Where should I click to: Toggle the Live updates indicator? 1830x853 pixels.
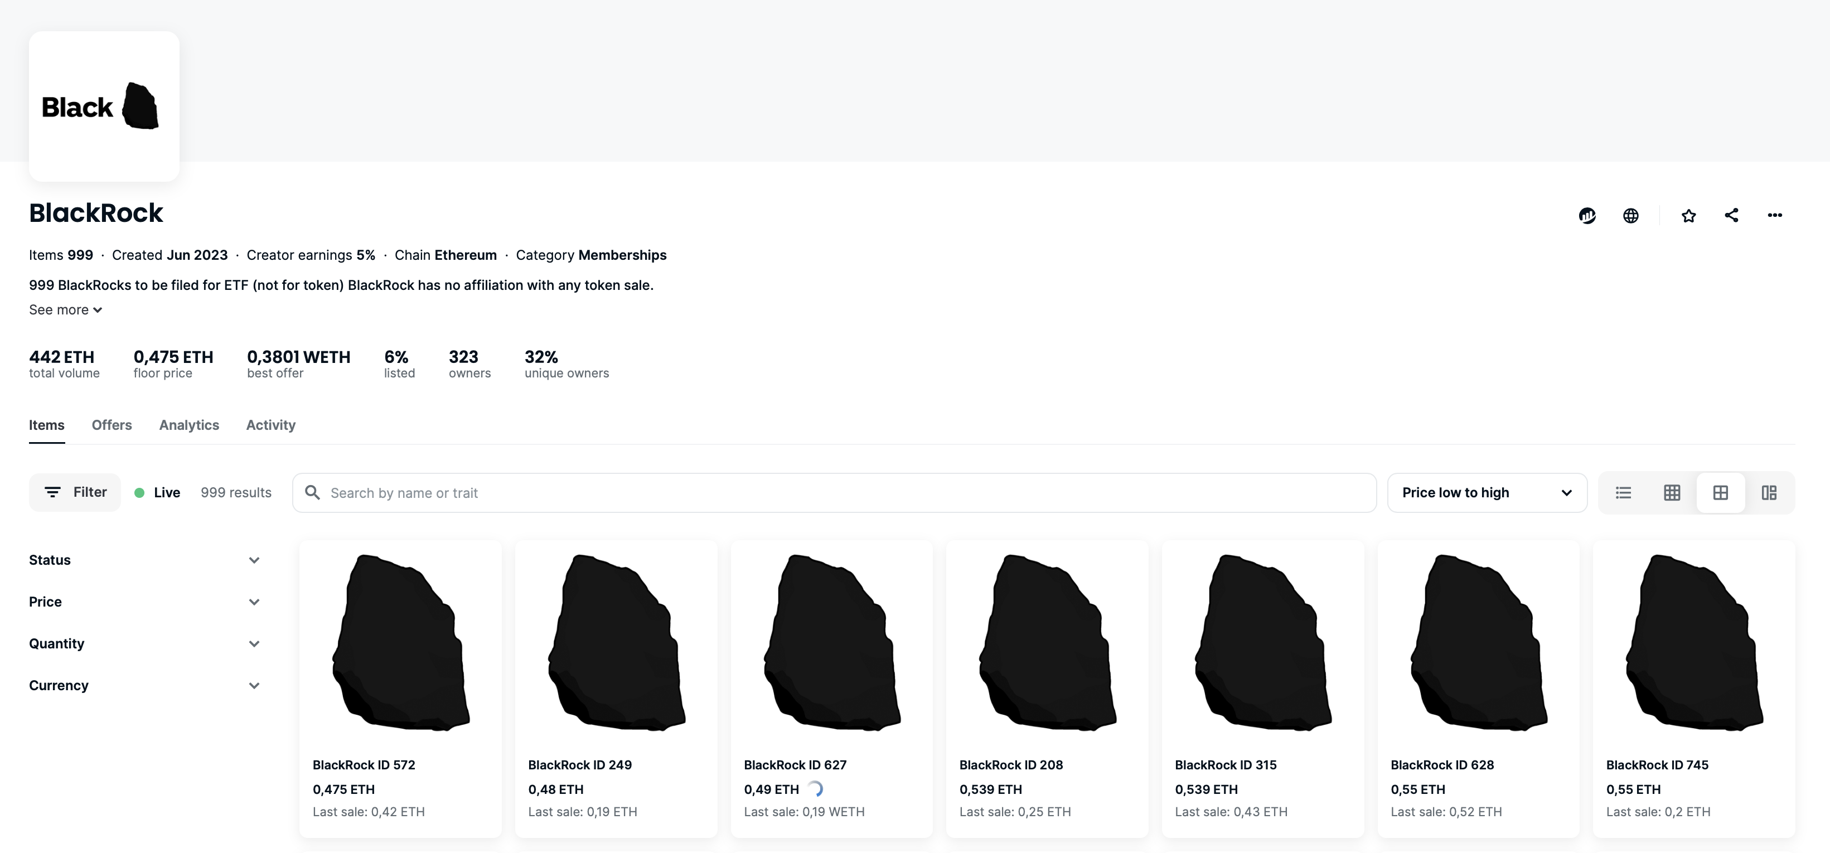coord(157,493)
